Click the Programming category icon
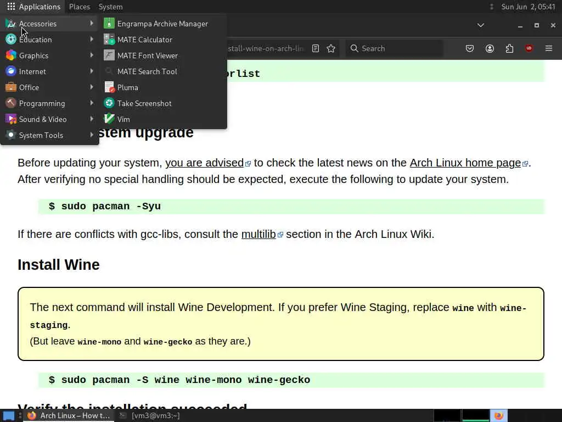Screen dimensions: 562x422 [x=11, y=103]
